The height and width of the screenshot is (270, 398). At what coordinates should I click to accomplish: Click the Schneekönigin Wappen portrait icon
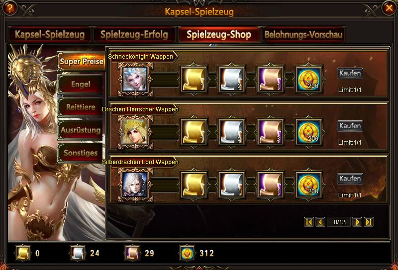click(135, 79)
